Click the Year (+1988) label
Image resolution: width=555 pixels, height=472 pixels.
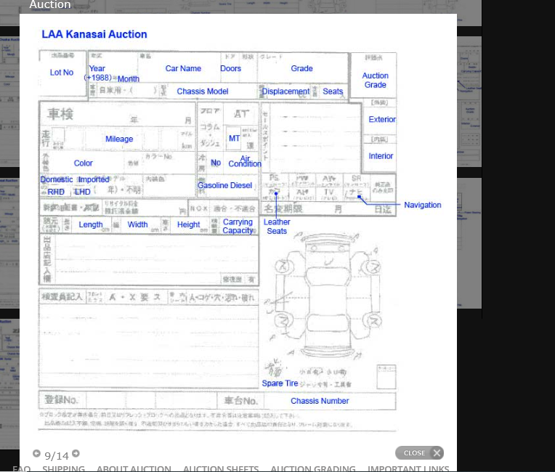[x=97, y=73]
